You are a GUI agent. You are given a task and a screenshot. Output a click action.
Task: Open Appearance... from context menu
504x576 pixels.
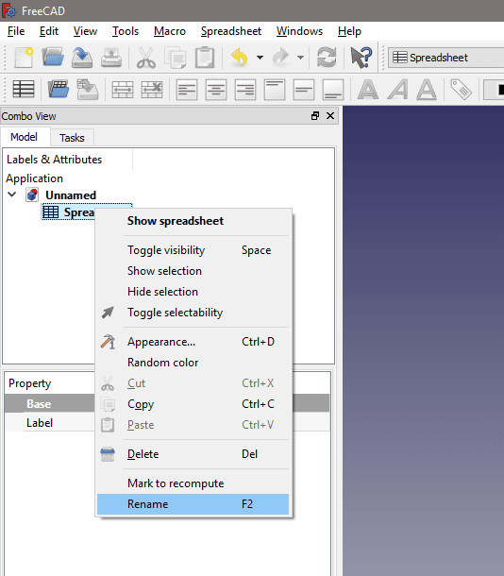(193, 342)
